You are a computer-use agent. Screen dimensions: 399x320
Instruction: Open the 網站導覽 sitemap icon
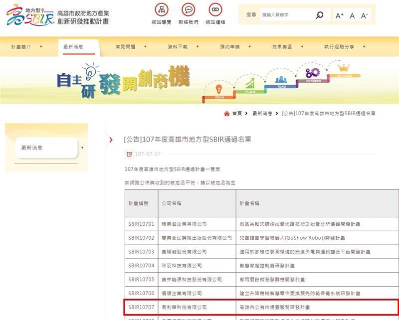point(162,9)
